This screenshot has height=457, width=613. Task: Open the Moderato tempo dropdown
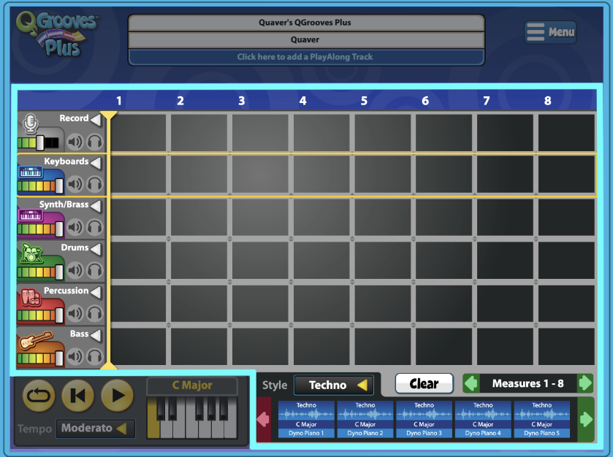pos(96,429)
